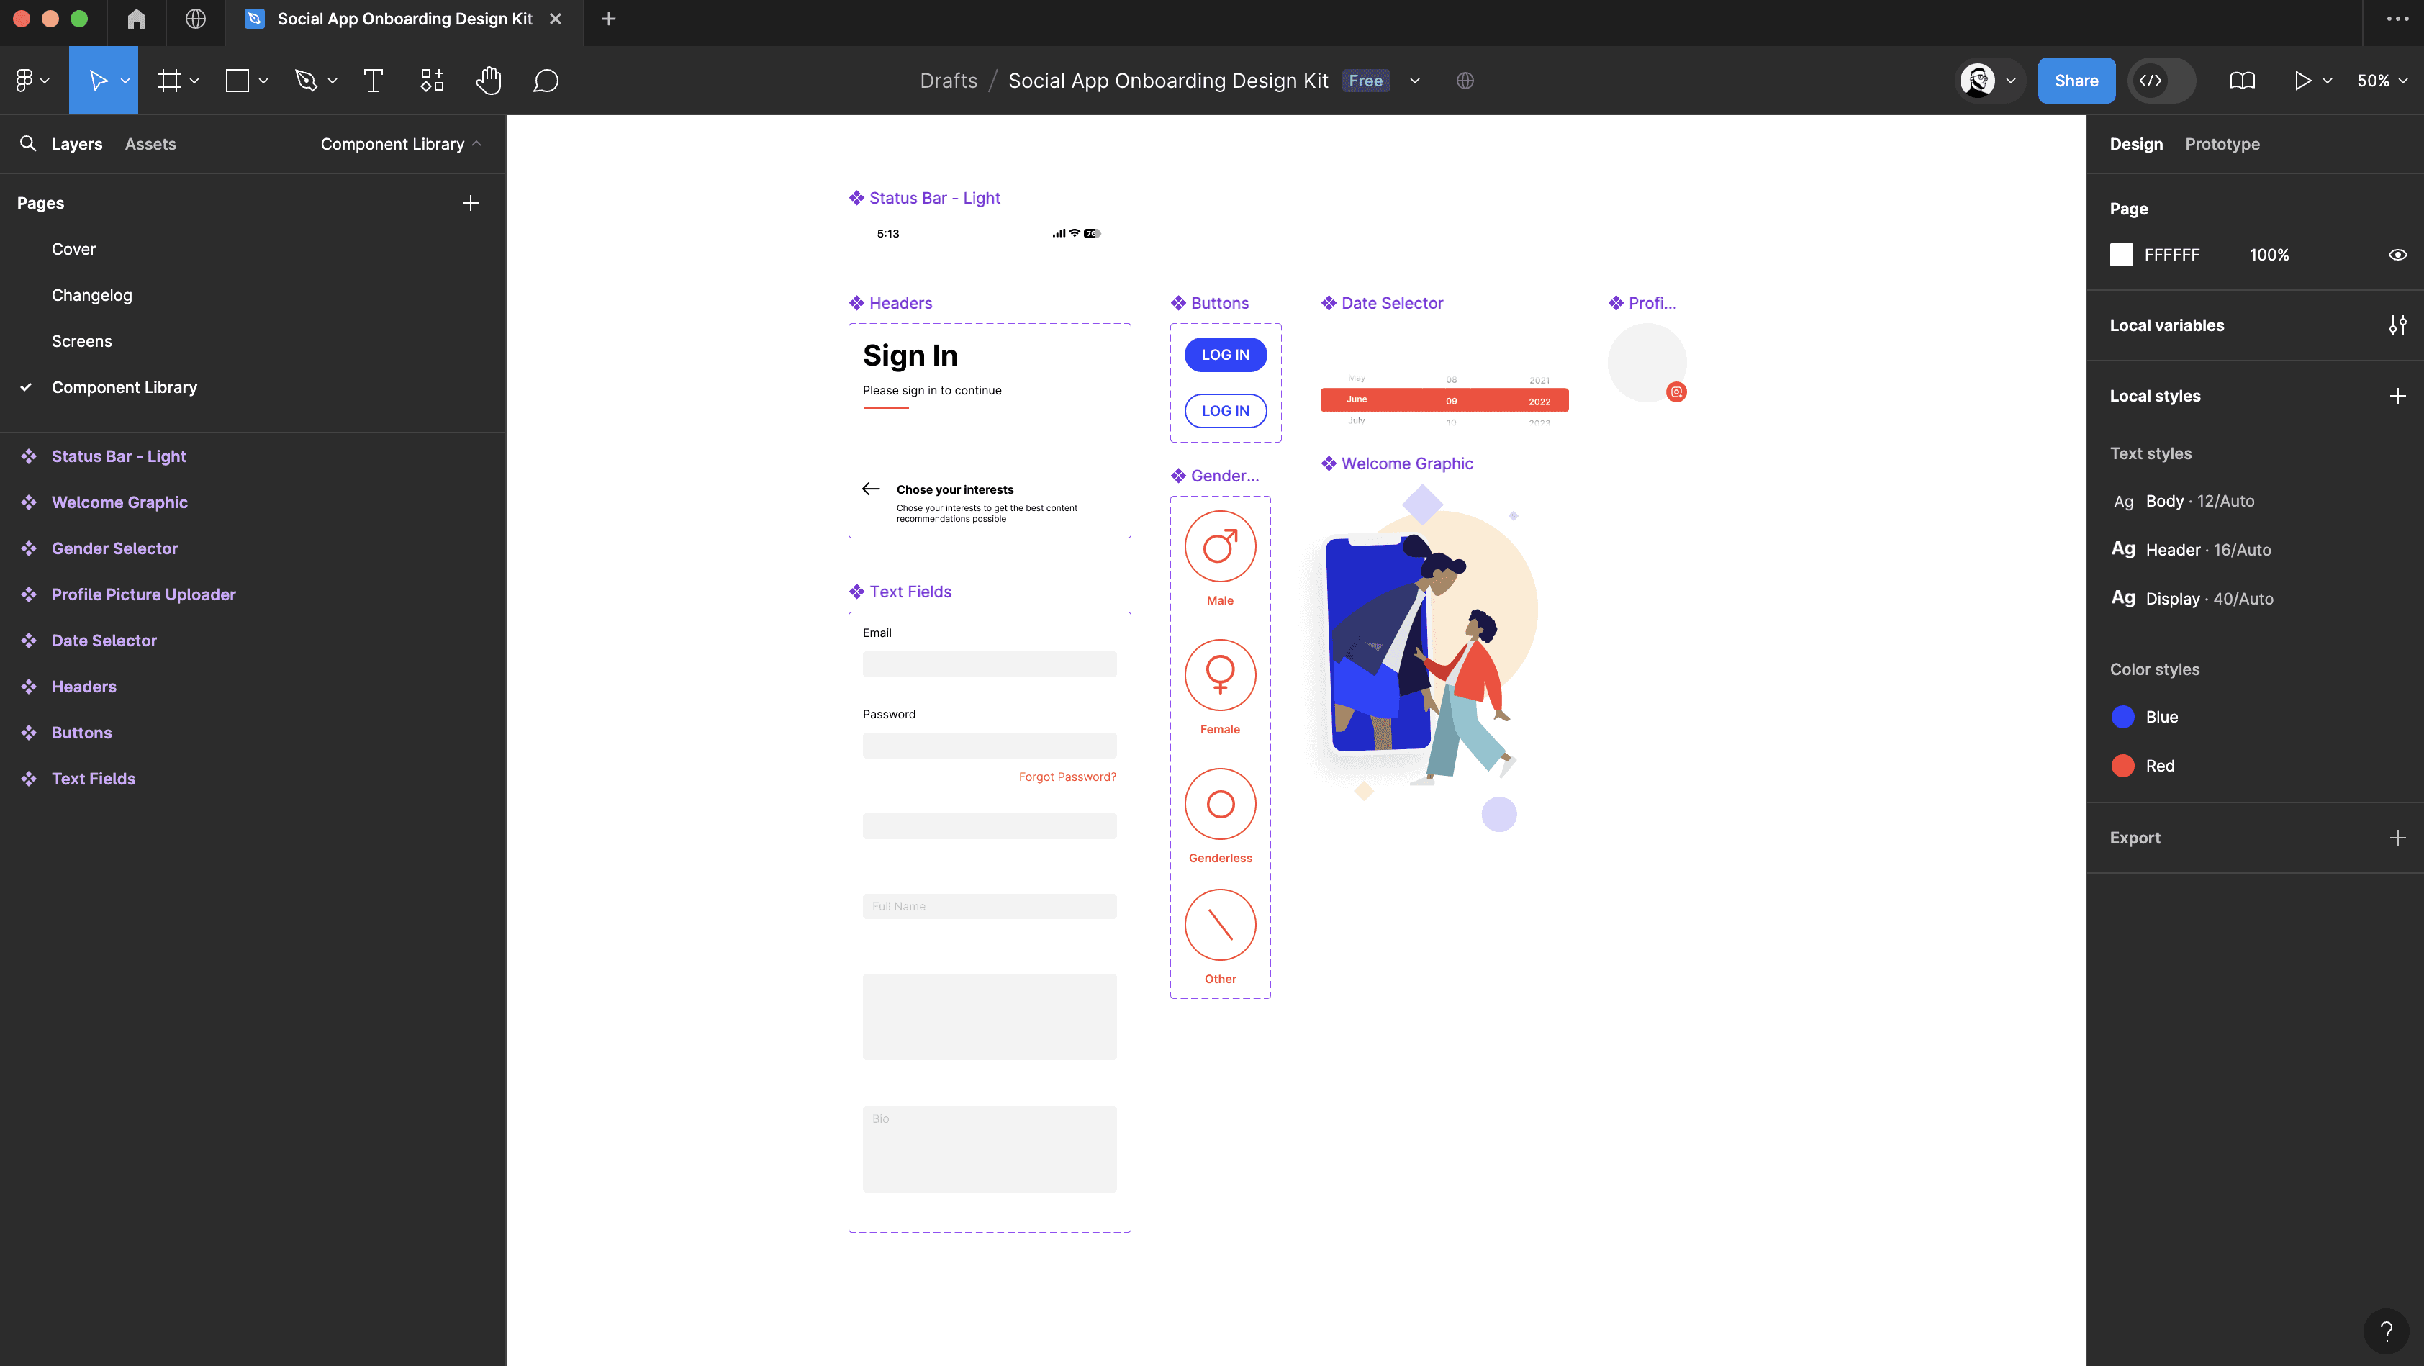
Task: Click the outlined LOG IN button
Action: pyautogui.click(x=1225, y=411)
